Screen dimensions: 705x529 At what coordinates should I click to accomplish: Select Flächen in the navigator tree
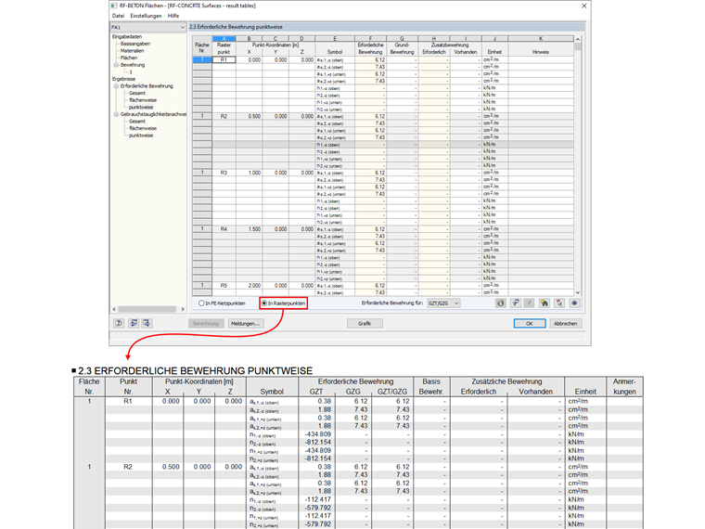(x=129, y=58)
